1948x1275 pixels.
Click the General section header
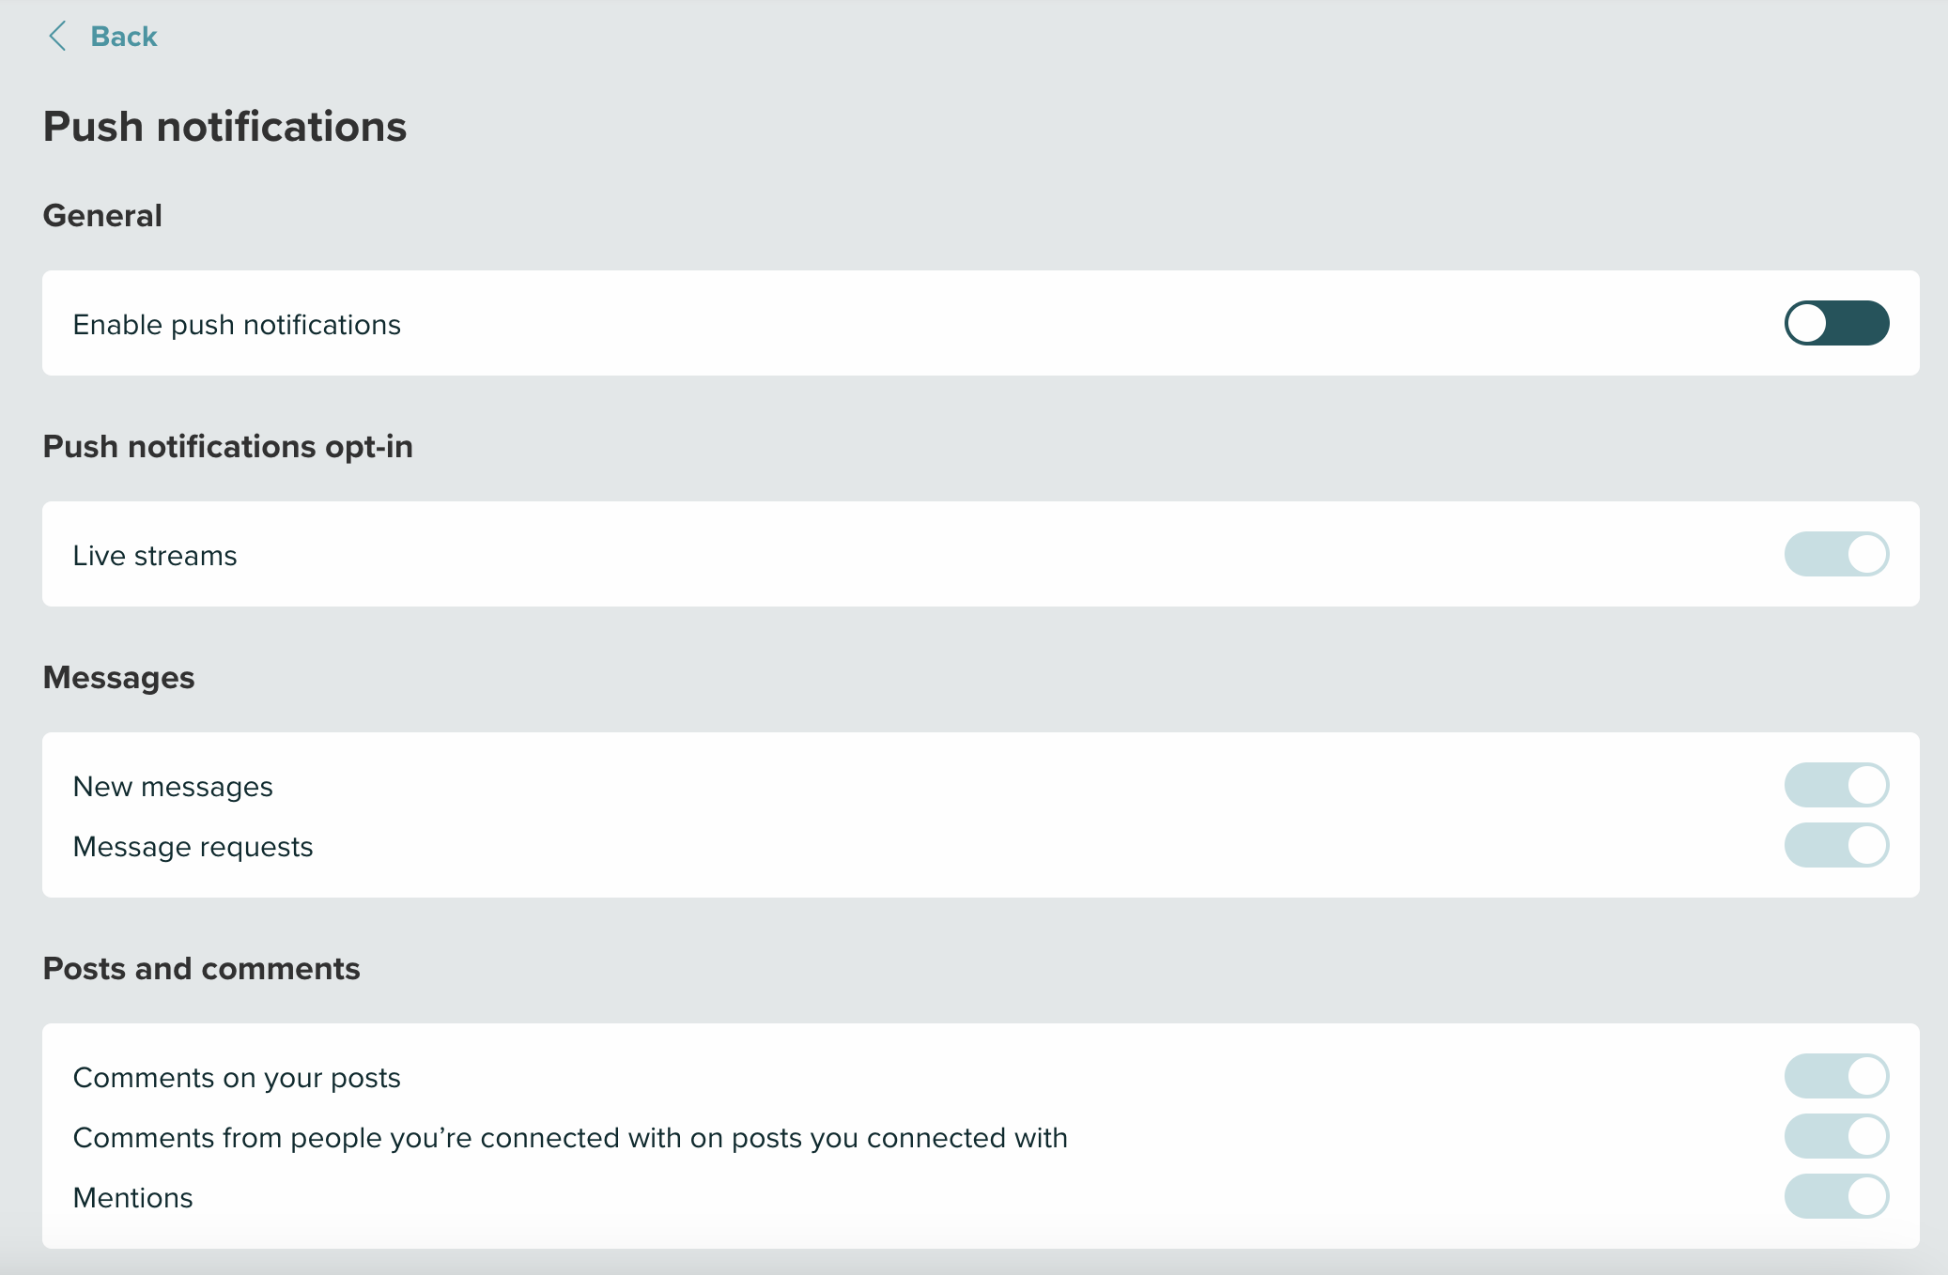101,214
